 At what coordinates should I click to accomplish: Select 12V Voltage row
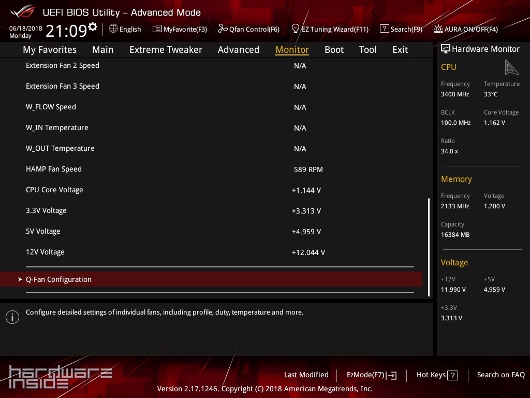point(211,252)
